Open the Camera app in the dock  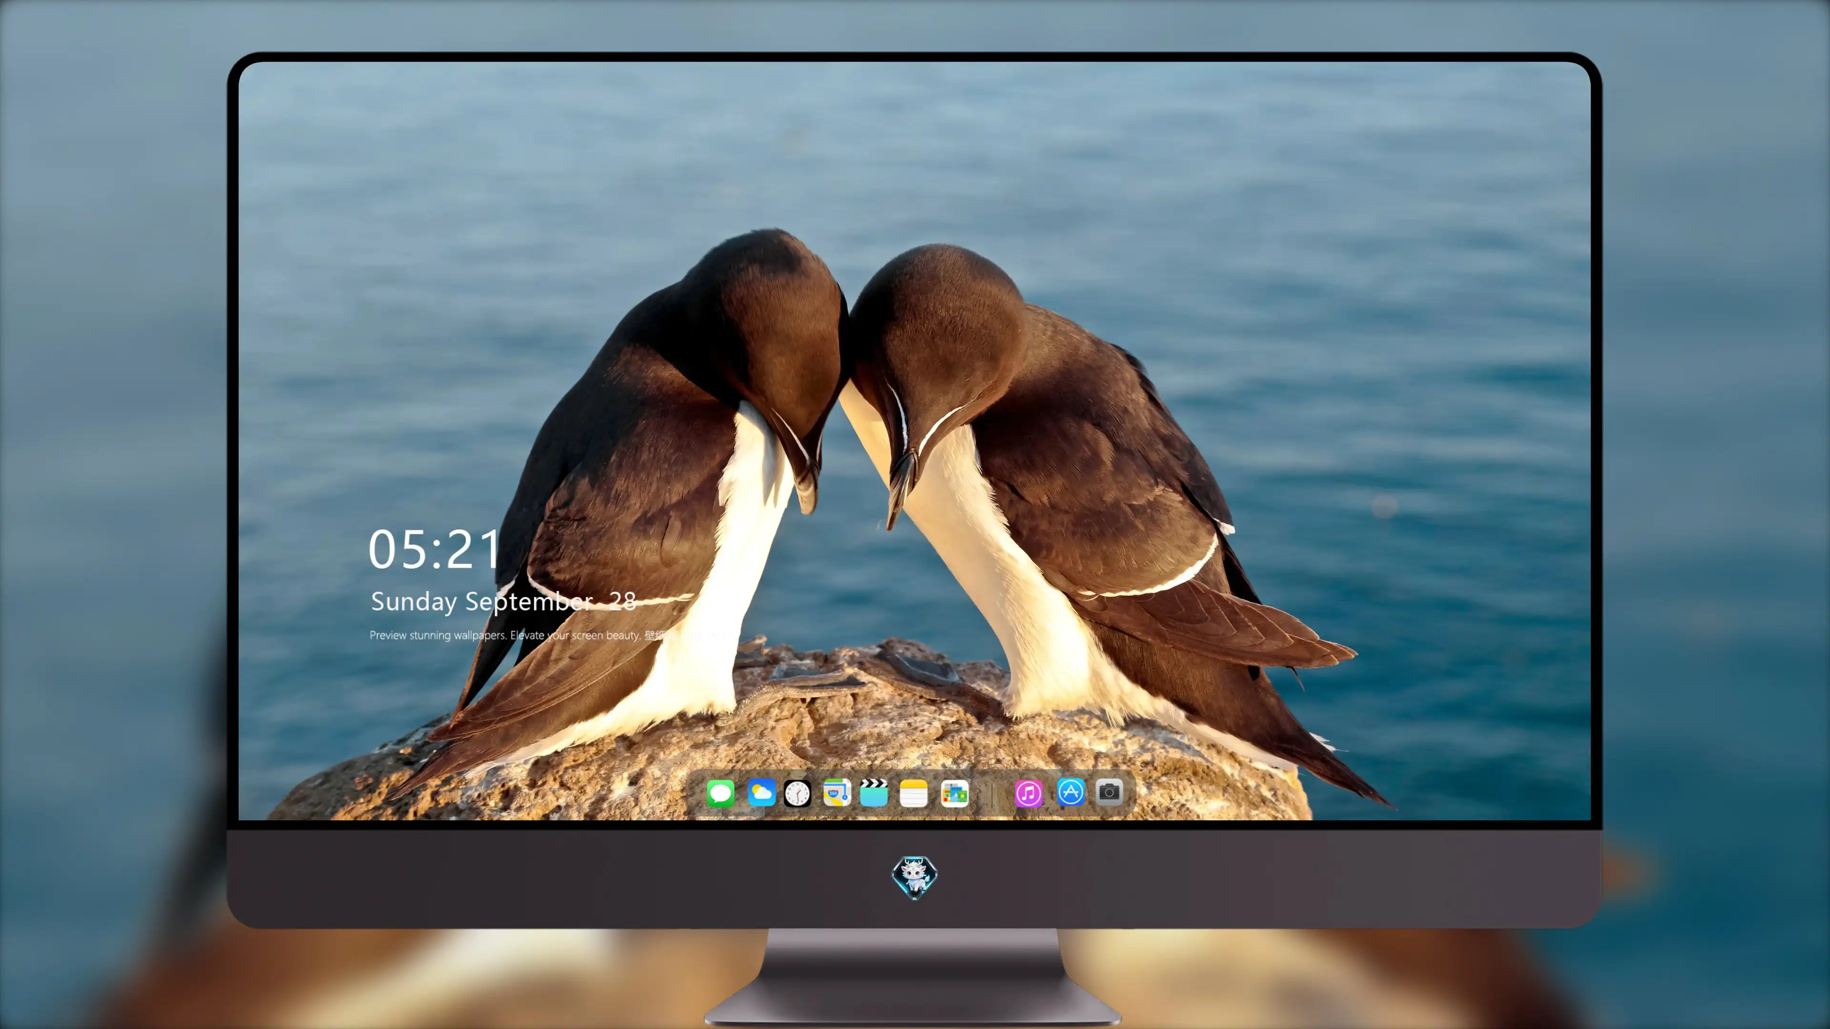1109,792
